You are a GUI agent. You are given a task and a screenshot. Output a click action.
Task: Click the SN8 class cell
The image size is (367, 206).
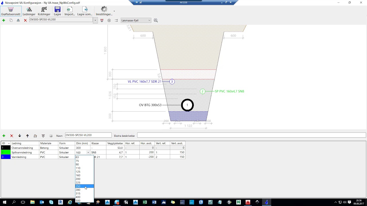(98, 152)
